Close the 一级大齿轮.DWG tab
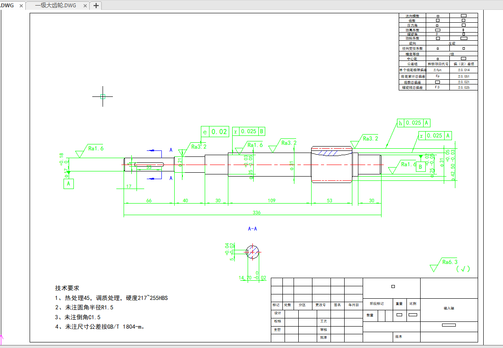Screen dimensions: 503x348 pos(85,6)
